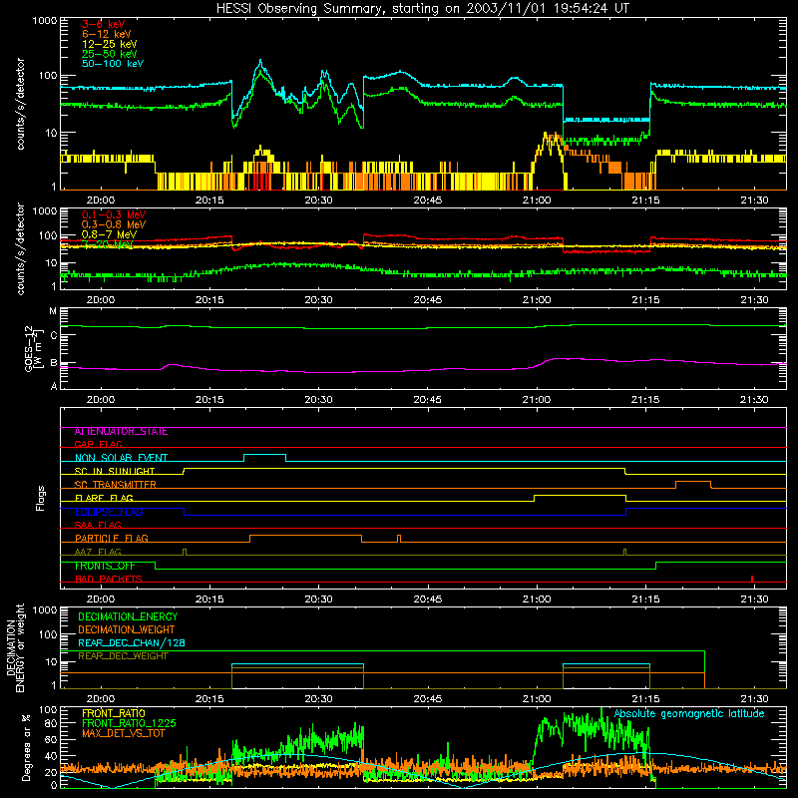Select the DECIMATION_ENERGY legend label
Image resolution: width=798 pixels, height=798 pixels.
tap(128, 616)
